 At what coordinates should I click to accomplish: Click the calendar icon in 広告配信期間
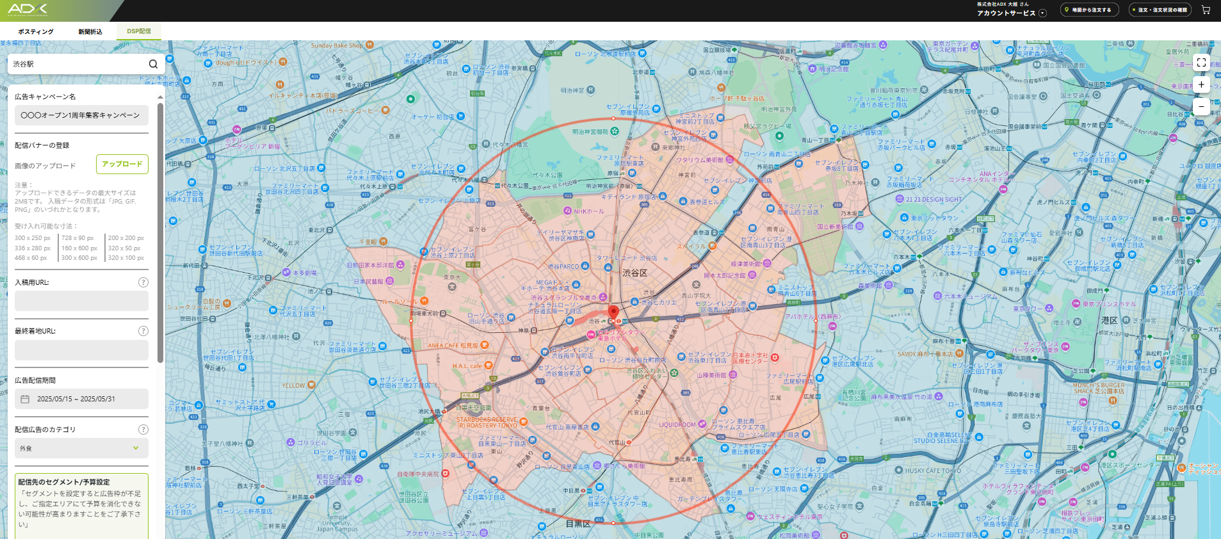tap(25, 399)
